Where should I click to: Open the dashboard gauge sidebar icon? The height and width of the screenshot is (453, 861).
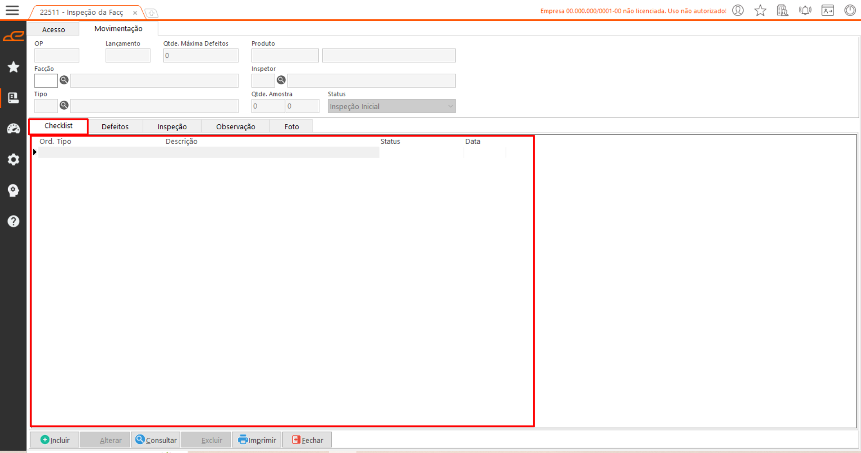[x=13, y=129]
